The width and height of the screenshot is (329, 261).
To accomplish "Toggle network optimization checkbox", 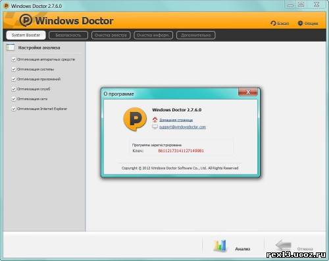I will [14, 99].
